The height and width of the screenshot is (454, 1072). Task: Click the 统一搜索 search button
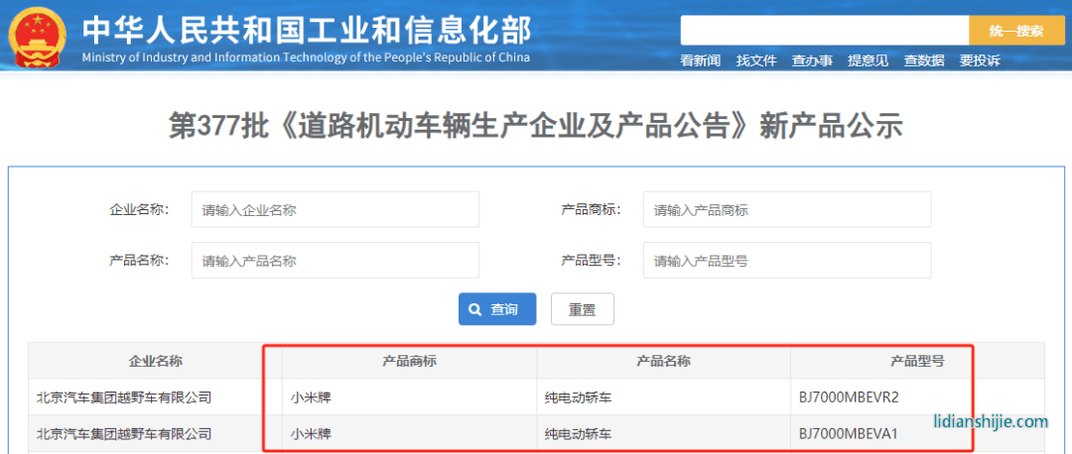[1015, 31]
